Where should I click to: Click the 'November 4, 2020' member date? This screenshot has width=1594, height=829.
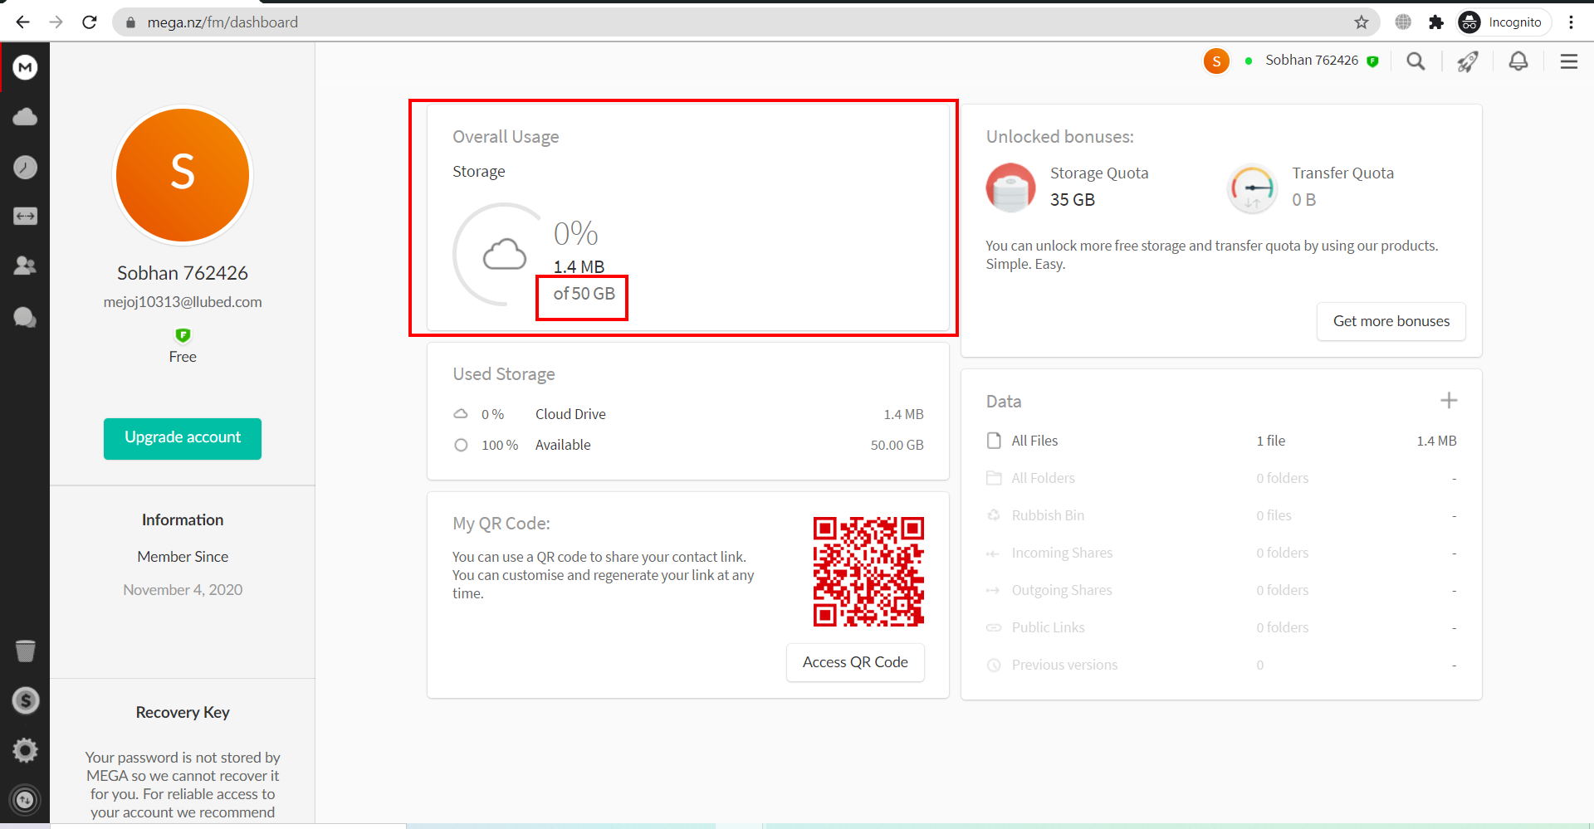[x=183, y=590]
